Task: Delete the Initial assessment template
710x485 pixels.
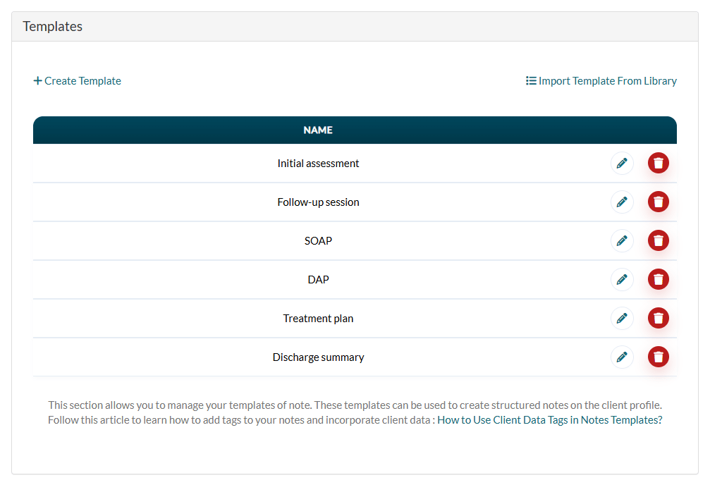Action: point(658,163)
